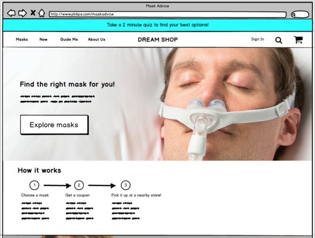Click 'Pick it up at a nearby store!'

click(x=136, y=195)
